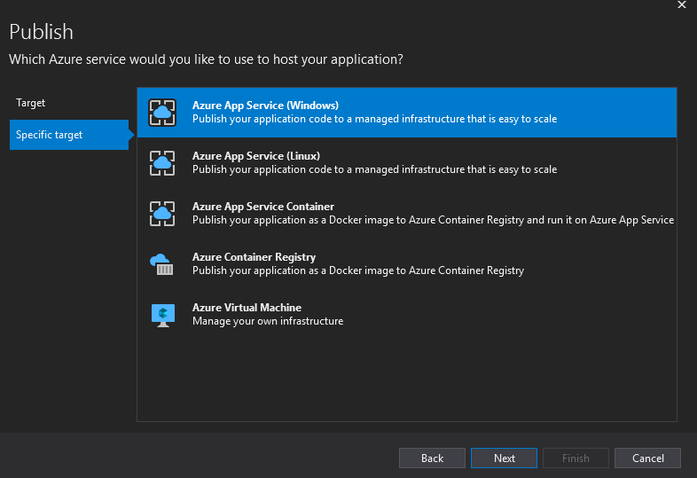Click Container Registry Docker image description

357,270
